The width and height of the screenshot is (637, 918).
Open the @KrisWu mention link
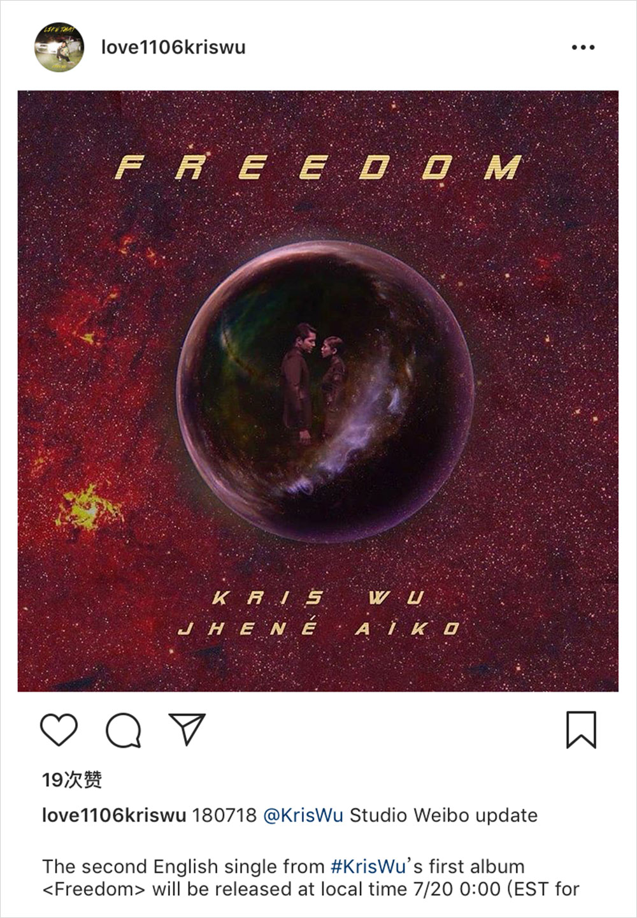tap(303, 815)
